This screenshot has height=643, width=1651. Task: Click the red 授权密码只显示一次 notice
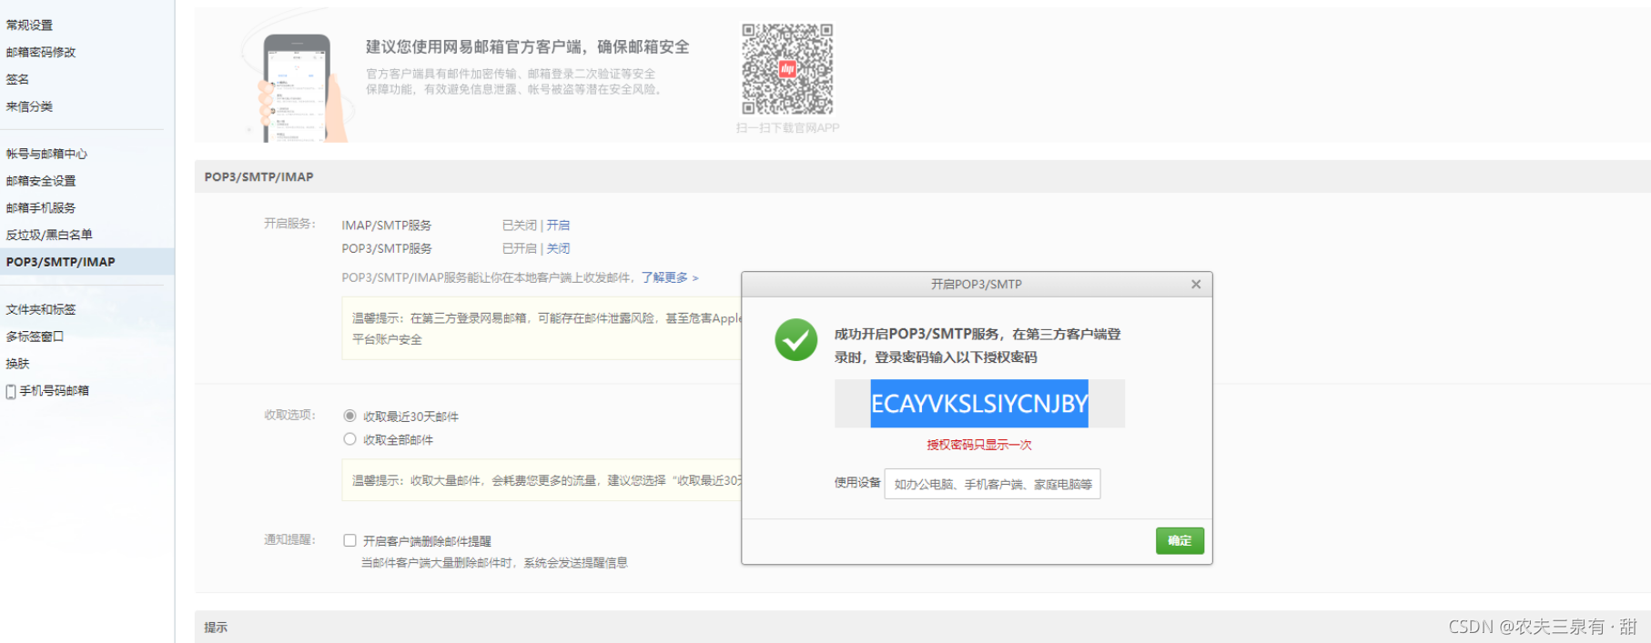[x=979, y=445]
